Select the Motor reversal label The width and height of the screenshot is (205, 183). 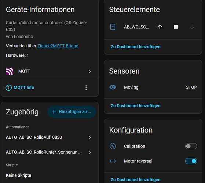click(138, 161)
